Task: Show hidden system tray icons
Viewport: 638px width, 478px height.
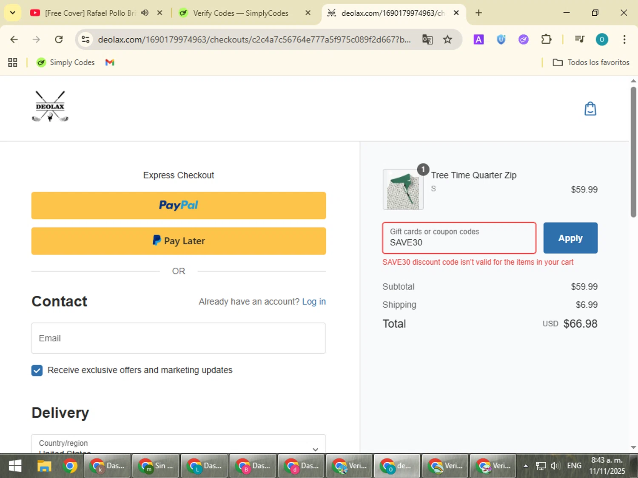Action: (x=525, y=466)
